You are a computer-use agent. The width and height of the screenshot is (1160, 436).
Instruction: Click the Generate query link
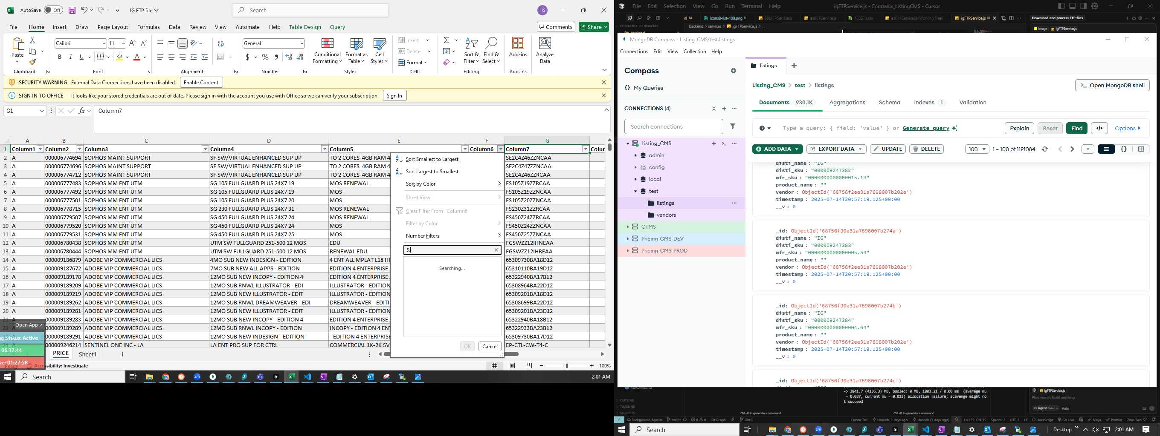(x=926, y=128)
